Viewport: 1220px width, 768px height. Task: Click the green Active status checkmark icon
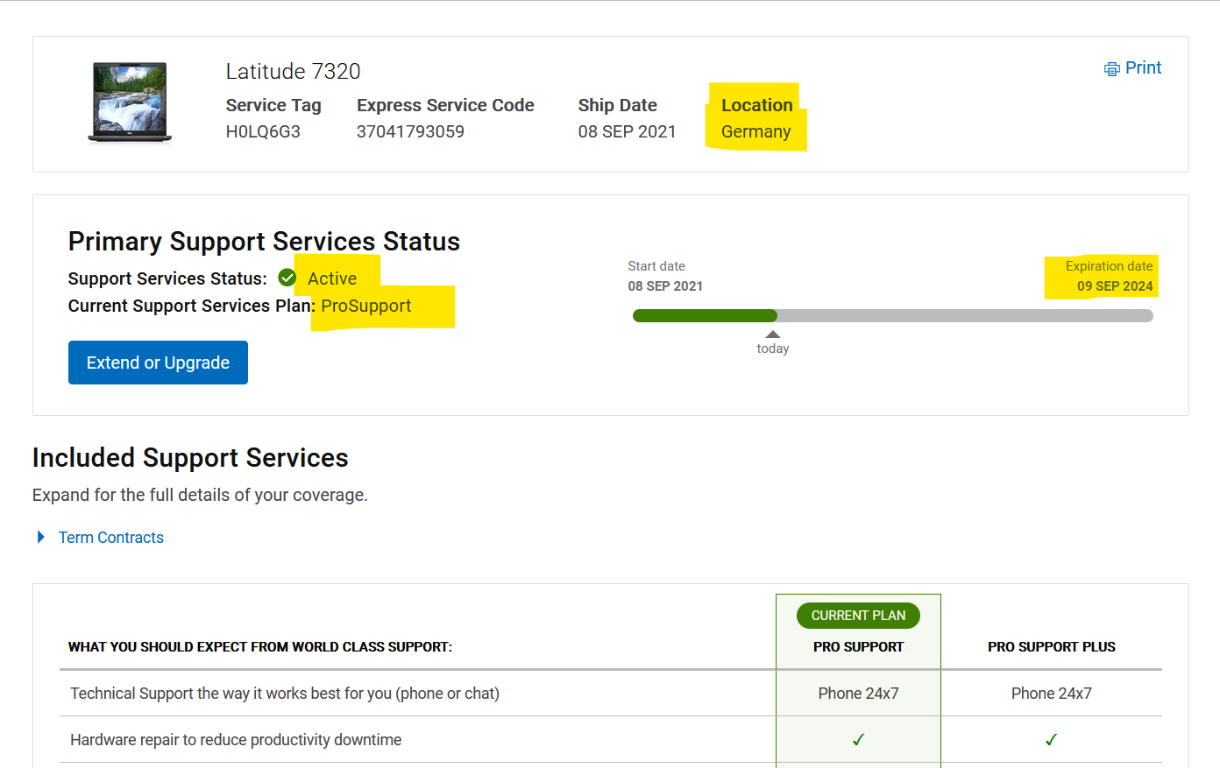[x=287, y=278]
